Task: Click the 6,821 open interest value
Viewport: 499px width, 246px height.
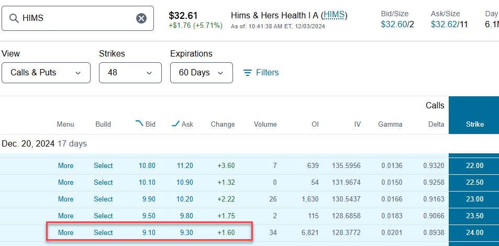Action: tap(311, 232)
